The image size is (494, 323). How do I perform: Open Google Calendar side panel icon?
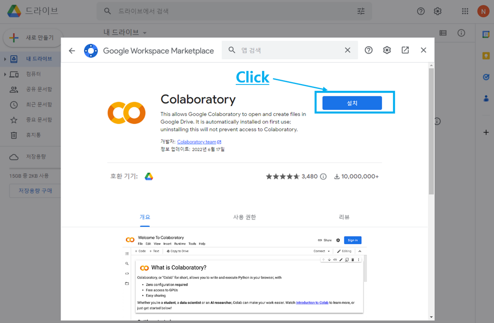tap(486, 35)
